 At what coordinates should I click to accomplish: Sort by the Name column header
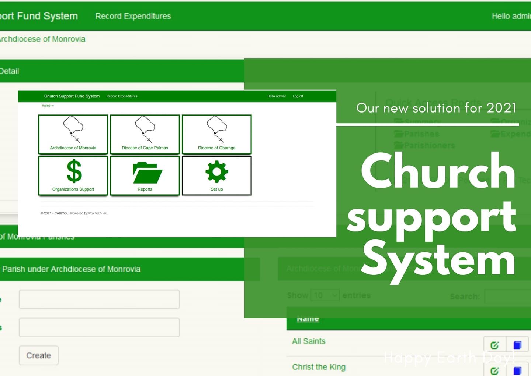coord(308,319)
